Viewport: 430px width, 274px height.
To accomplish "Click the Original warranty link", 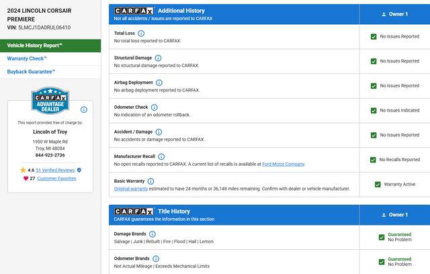I will coord(131,189).
